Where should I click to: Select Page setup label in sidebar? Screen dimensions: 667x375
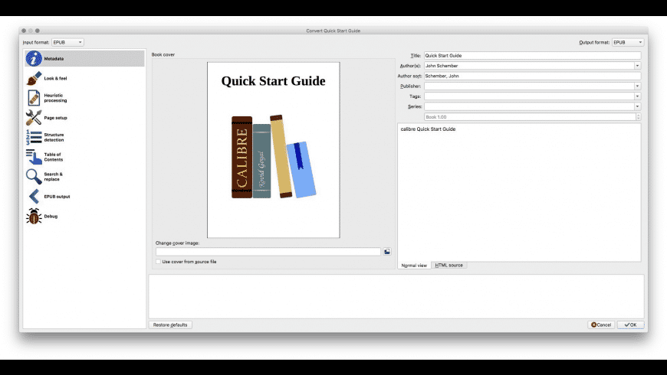pos(55,118)
